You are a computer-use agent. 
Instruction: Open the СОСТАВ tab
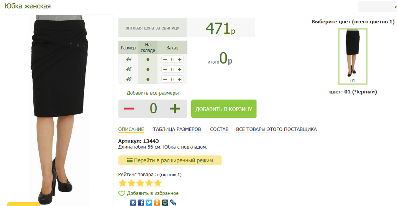coord(219,129)
